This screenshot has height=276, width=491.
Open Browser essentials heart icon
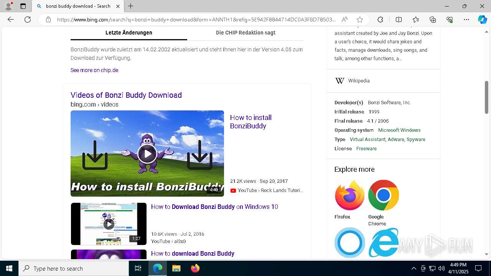coord(450,20)
